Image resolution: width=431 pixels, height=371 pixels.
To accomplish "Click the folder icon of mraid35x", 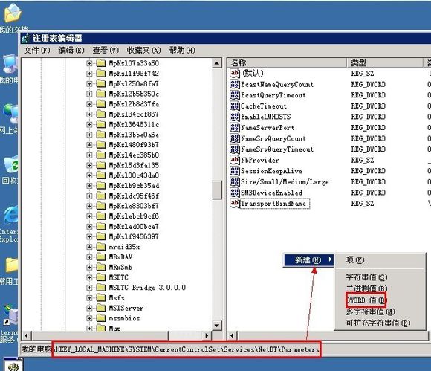I will coord(101,247).
